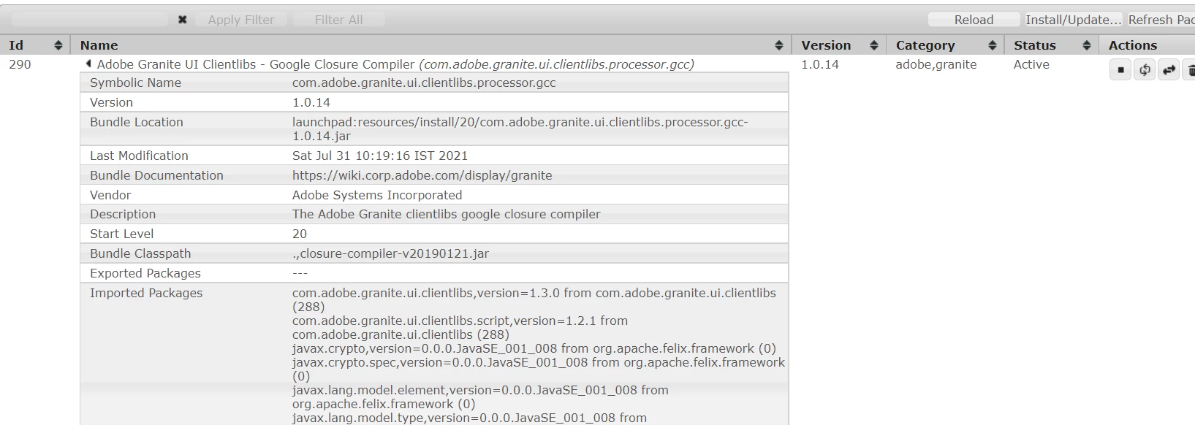Select the Adobe Systems Incorporated vendor value
The image size is (1195, 425).
tap(377, 195)
